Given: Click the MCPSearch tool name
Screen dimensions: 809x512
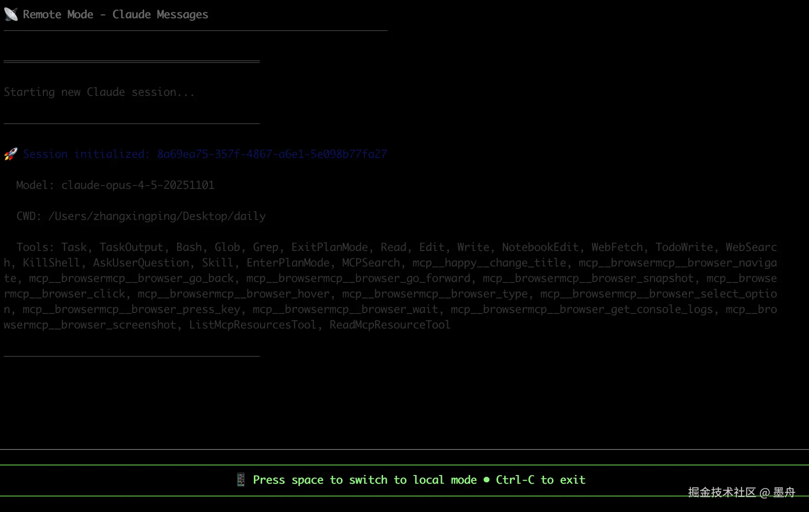Looking at the screenshot, I should coord(371,263).
